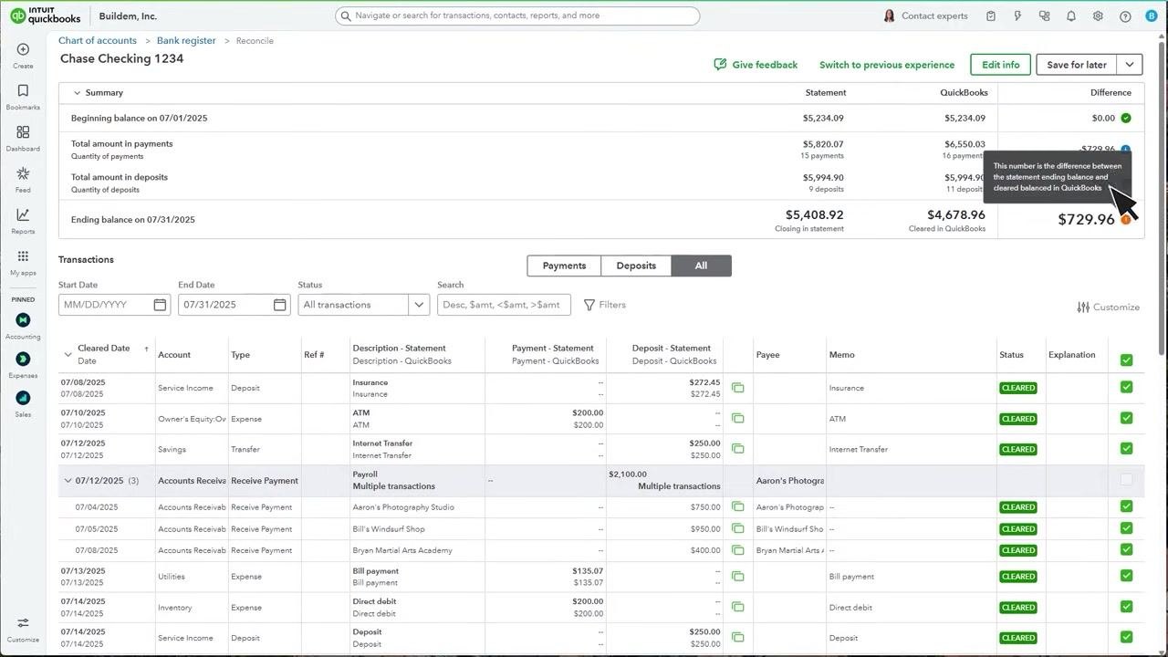Click the Save for later button
This screenshot has width=1168, height=657.
1077,65
